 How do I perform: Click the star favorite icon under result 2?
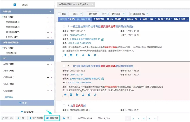[65, 95]
